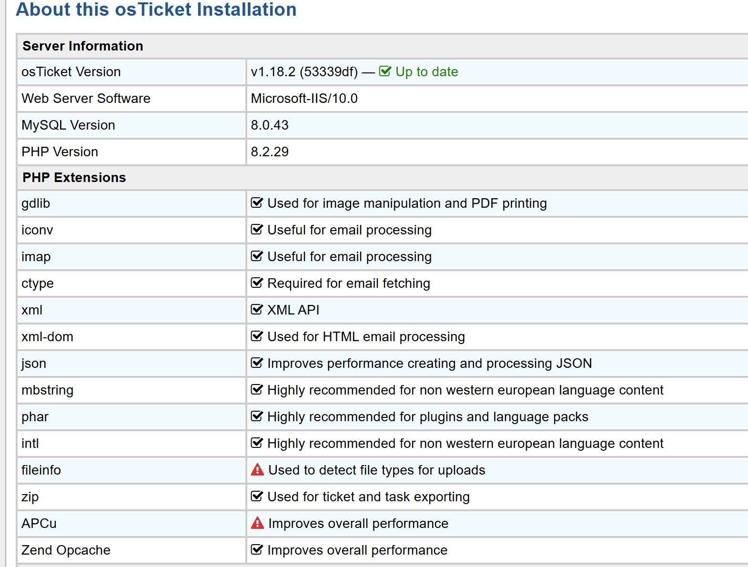Screen dimensions: 748x567
Task: Click the Up to date link text
Action: click(x=426, y=71)
